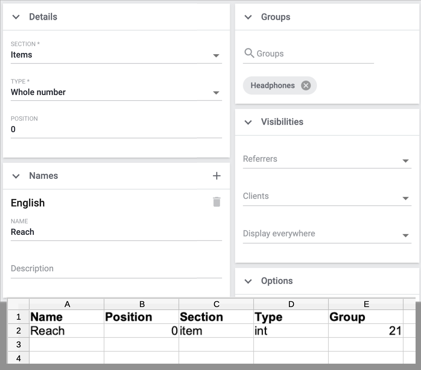Collapse the Groups panel chevron
Screen dimensions: 421x370
[x=248, y=17]
